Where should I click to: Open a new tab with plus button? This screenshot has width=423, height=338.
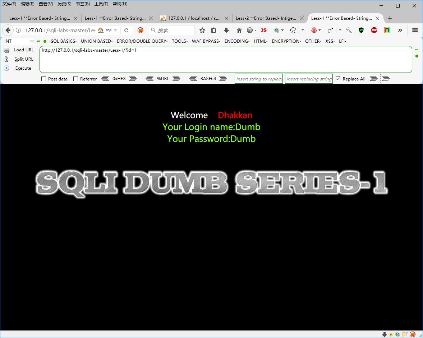(390, 18)
